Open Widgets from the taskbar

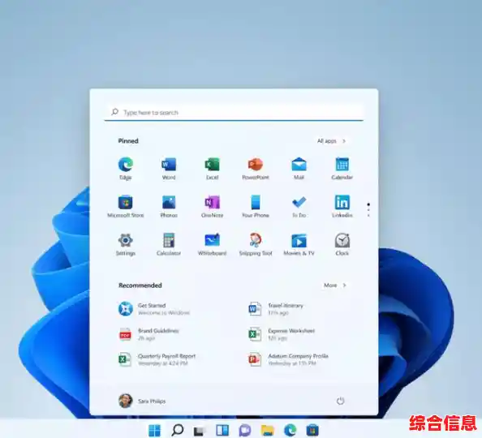[x=222, y=430]
